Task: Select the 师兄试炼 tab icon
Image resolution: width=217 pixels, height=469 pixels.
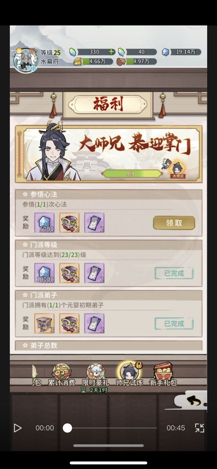Action: click(x=129, y=374)
